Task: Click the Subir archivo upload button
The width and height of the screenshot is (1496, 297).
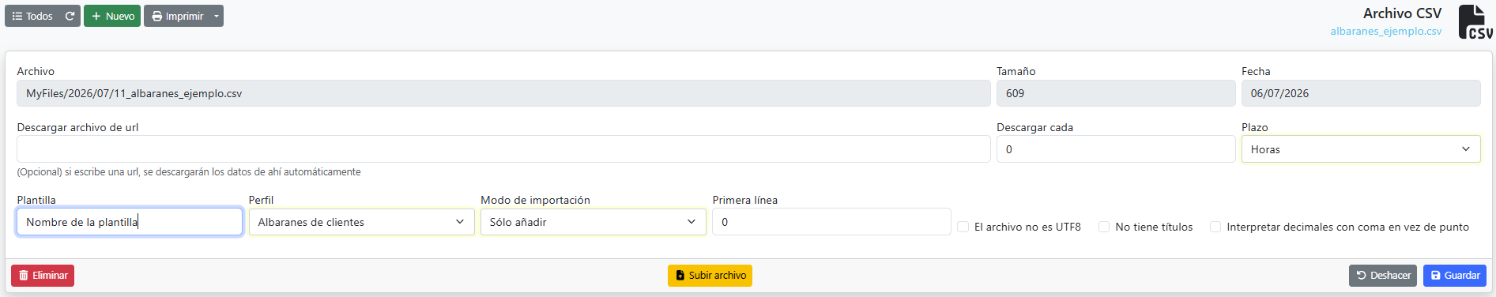Action: [x=710, y=276]
